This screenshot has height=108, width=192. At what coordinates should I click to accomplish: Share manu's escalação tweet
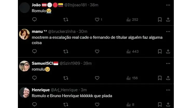(x=168, y=51)
